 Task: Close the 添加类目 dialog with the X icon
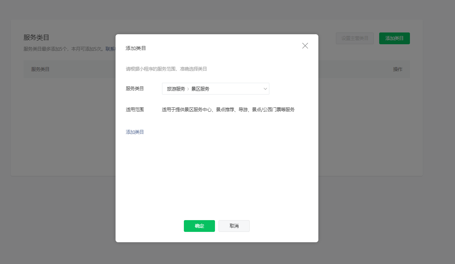tap(305, 46)
